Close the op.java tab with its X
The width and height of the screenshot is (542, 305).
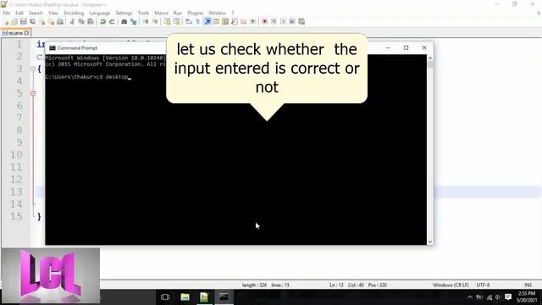click(x=26, y=33)
